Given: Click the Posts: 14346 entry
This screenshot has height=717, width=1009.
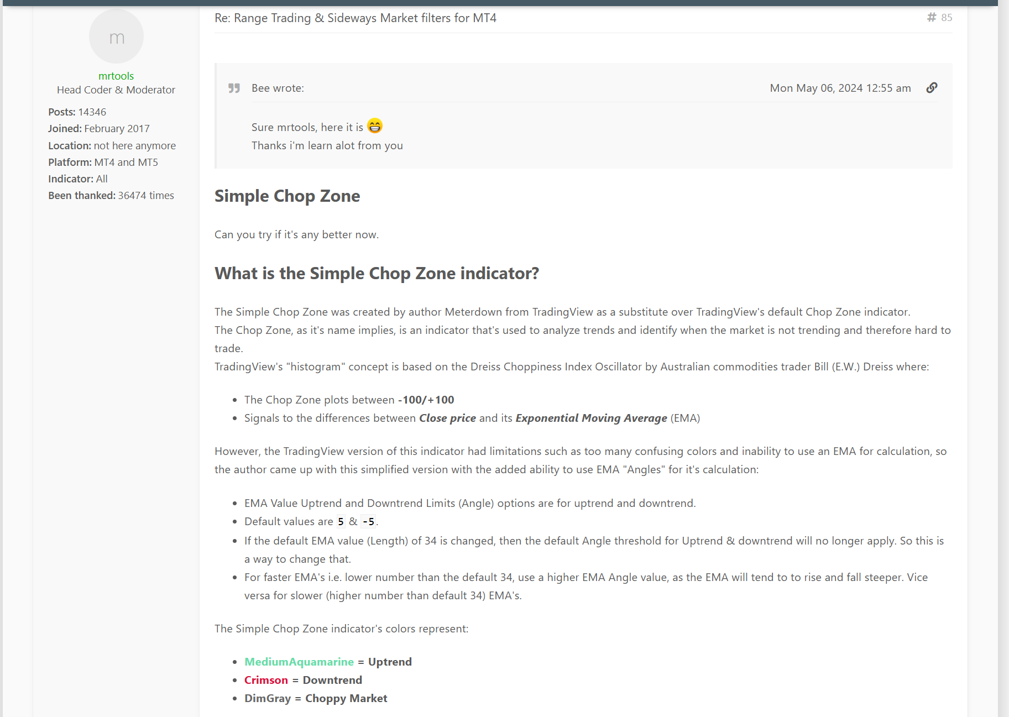Looking at the screenshot, I should (77, 112).
